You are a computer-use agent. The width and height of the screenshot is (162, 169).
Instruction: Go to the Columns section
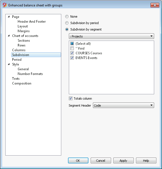pos(19,50)
